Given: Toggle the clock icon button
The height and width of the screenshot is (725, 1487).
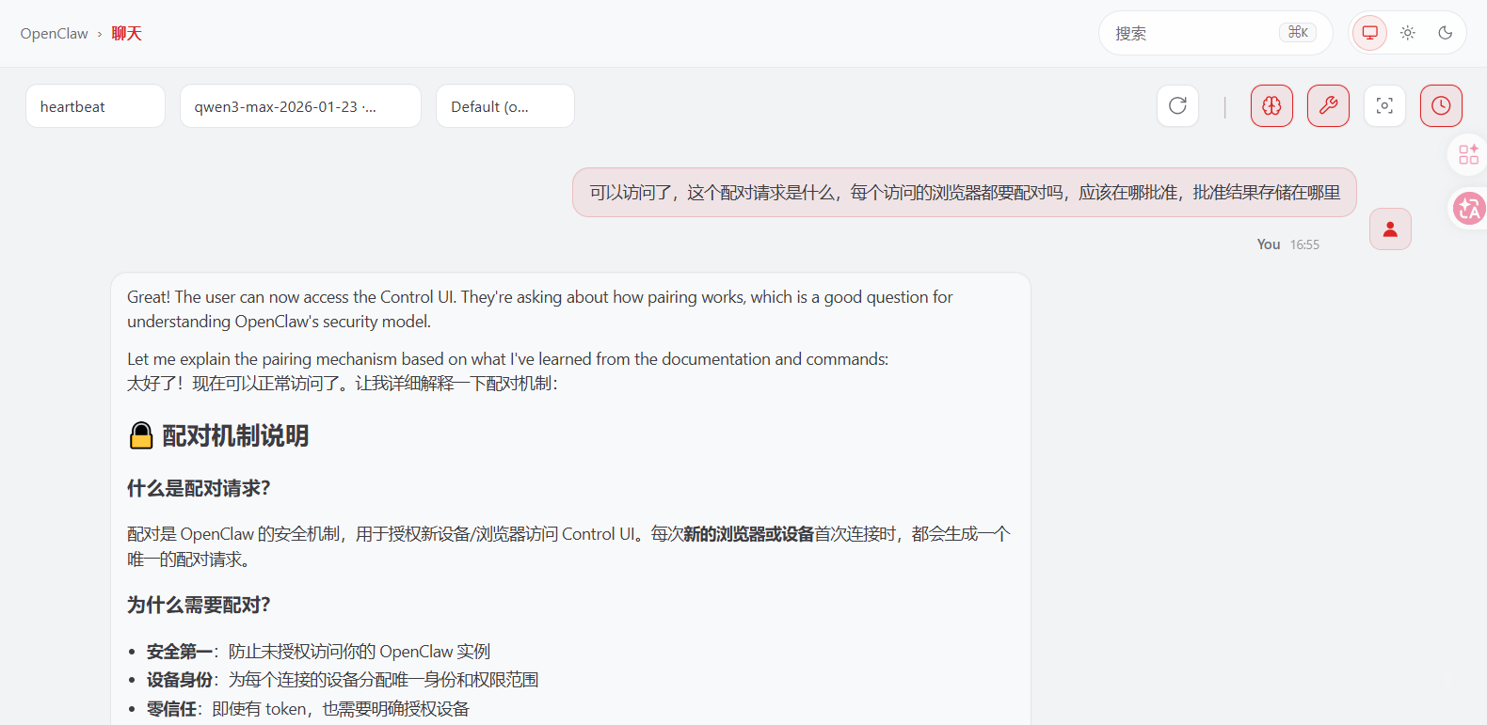Looking at the screenshot, I should (x=1441, y=106).
